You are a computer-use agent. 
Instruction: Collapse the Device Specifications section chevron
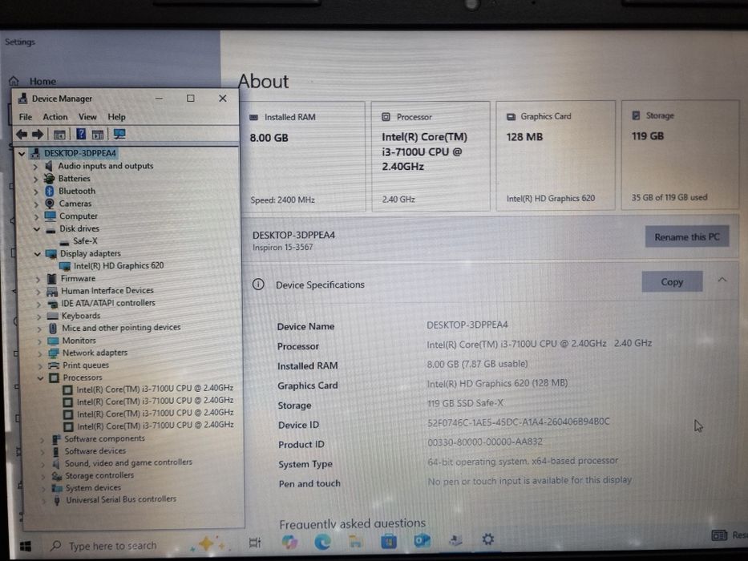722,280
